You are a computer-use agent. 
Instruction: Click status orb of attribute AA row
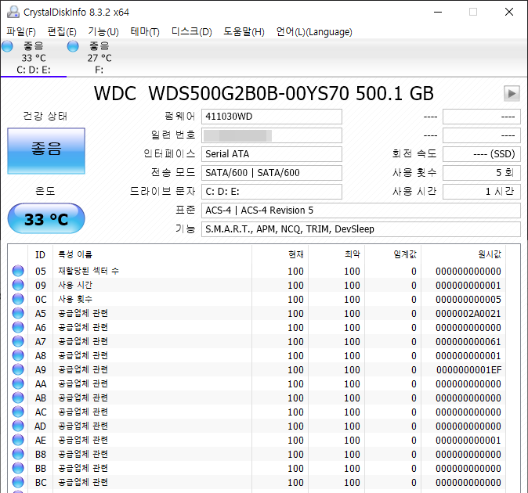18,383
